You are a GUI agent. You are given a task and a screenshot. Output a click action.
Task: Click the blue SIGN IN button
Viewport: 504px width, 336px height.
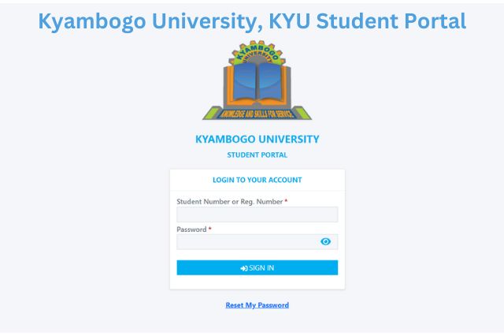258,267
